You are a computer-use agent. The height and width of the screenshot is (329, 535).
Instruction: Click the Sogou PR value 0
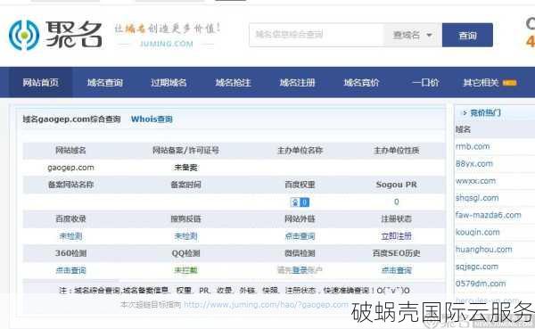(x=396, y=202)
